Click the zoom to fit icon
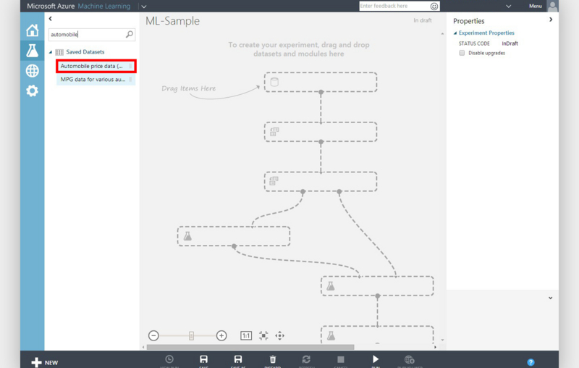 pyautogui.click(x=263, y=335)
